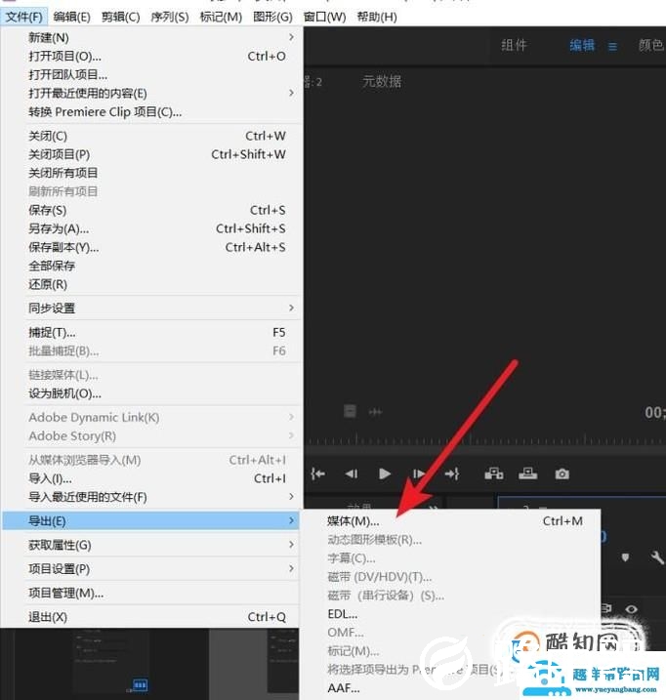
Task: Expand the New (新建) submenu
Action: (152, 37)
